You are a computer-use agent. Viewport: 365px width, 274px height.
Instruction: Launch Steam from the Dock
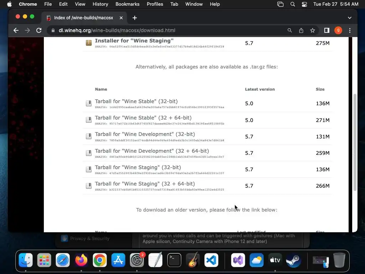click(x=293, y=260)
